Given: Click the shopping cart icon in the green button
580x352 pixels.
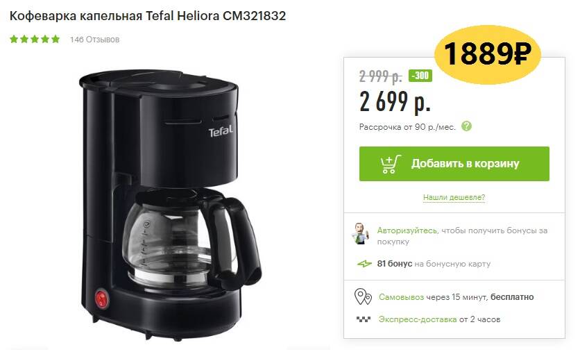Looking at the screenshot, I should [x=391, y=164].
